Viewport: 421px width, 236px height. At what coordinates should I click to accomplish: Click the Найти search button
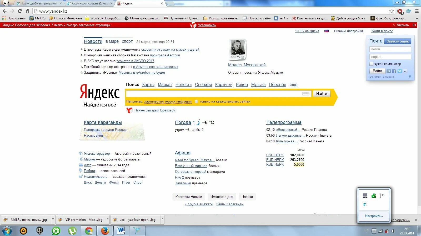pos(322,94)
